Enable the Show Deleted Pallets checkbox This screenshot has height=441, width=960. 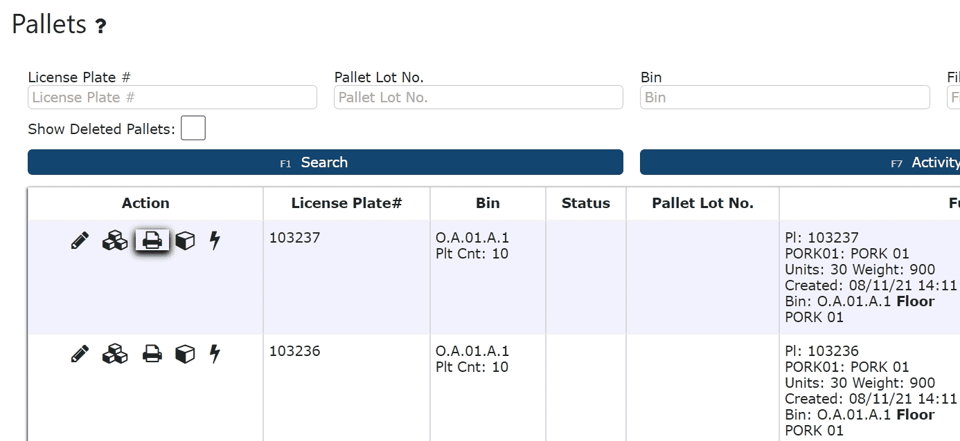pyautogui.click(x=193, y=129)
